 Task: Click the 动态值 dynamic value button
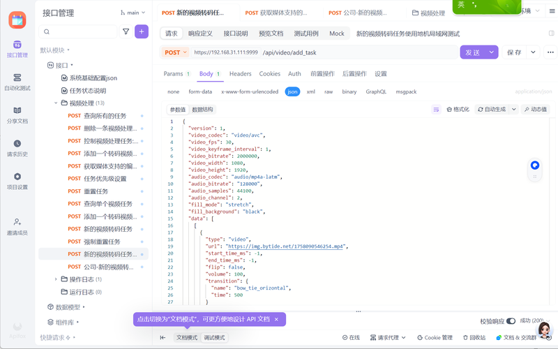[535, 110]
